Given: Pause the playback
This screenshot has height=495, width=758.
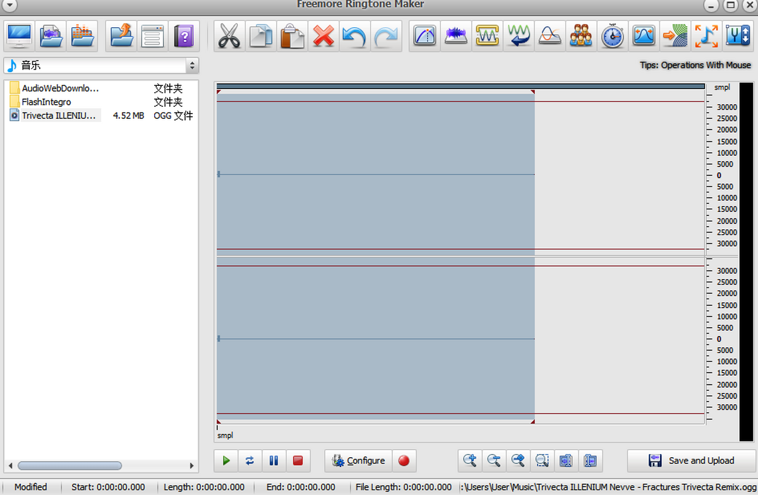Looking at the screenshot, I should [274, 461].
